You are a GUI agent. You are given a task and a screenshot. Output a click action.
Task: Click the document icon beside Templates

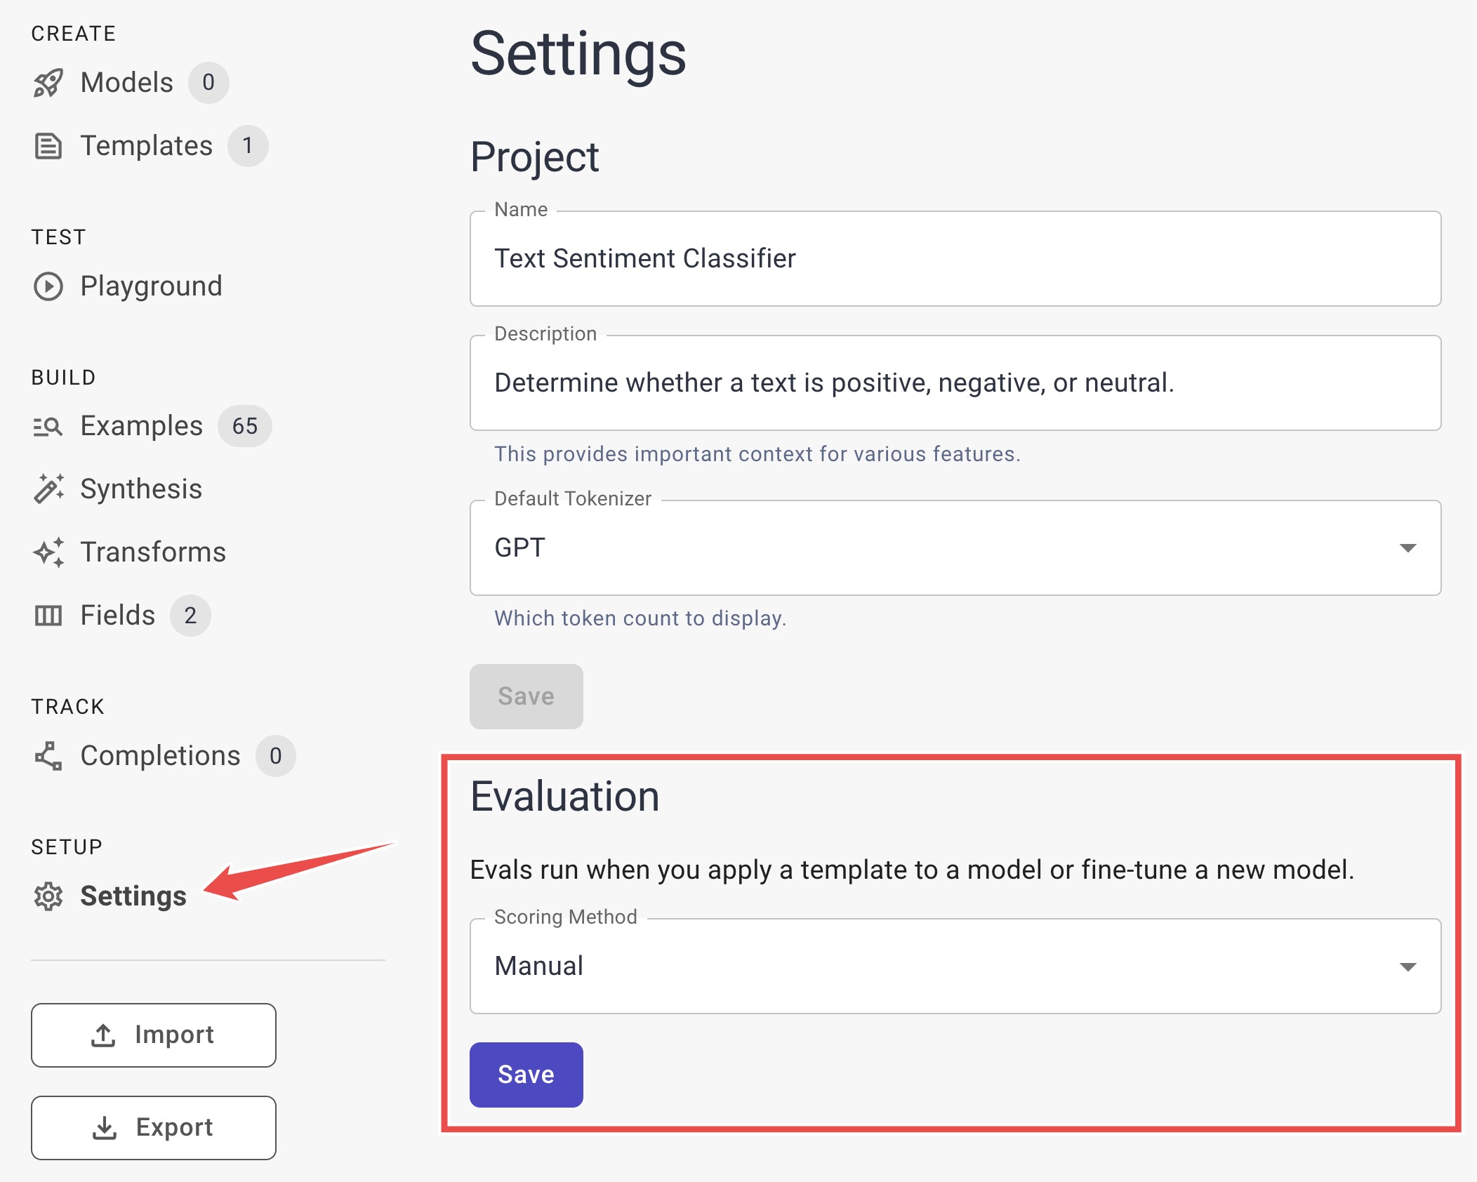(48, 146)
